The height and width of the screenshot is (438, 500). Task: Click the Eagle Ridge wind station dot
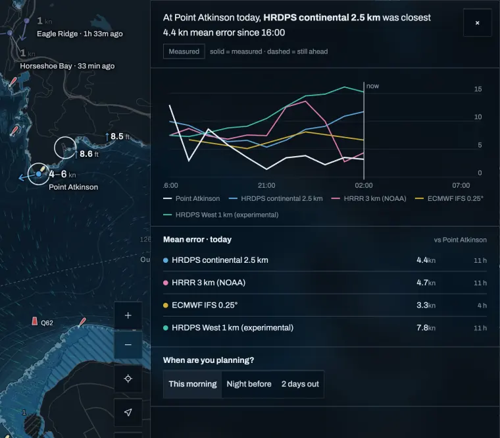27,21
